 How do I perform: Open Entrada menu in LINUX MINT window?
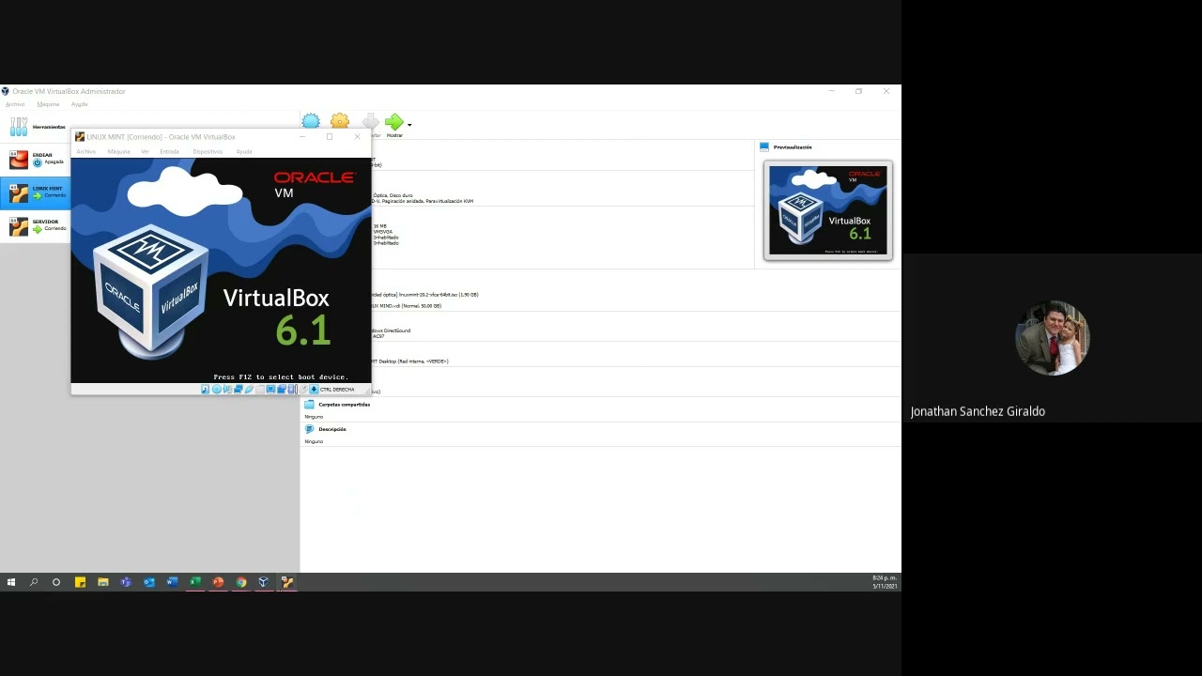tap(169, 151)
